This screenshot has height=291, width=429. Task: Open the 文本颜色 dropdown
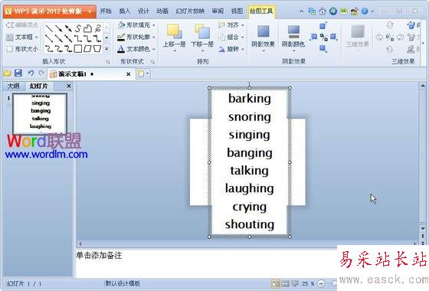pyautogui.click(x=136, y=49)
